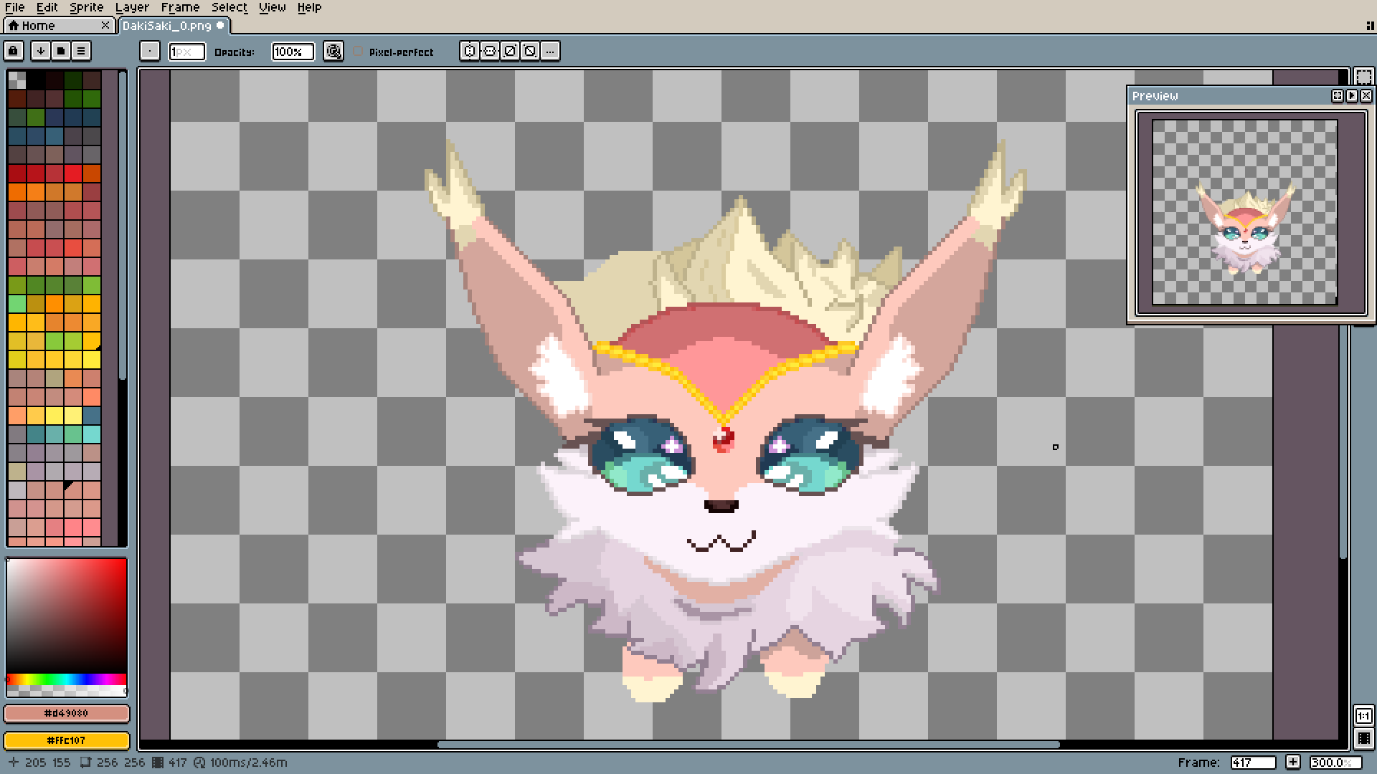Click the add new frame plus button

[1292, 763]
